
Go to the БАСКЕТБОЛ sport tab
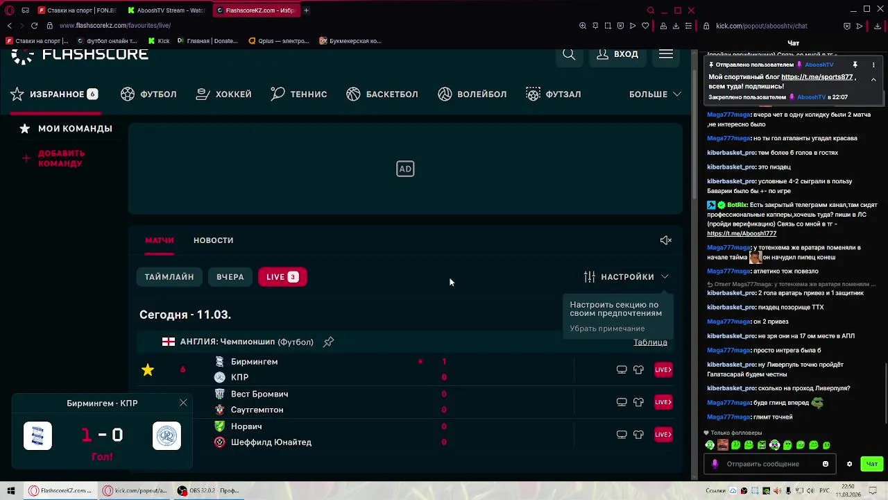(x=382, y=94)
